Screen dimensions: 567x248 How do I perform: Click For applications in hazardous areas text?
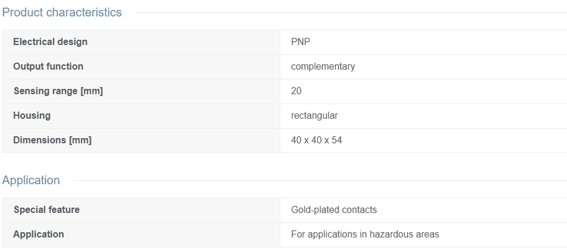click(x=365, y=234)
